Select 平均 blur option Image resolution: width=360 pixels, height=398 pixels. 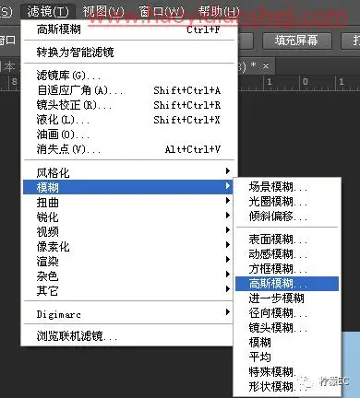pos(287,357)
